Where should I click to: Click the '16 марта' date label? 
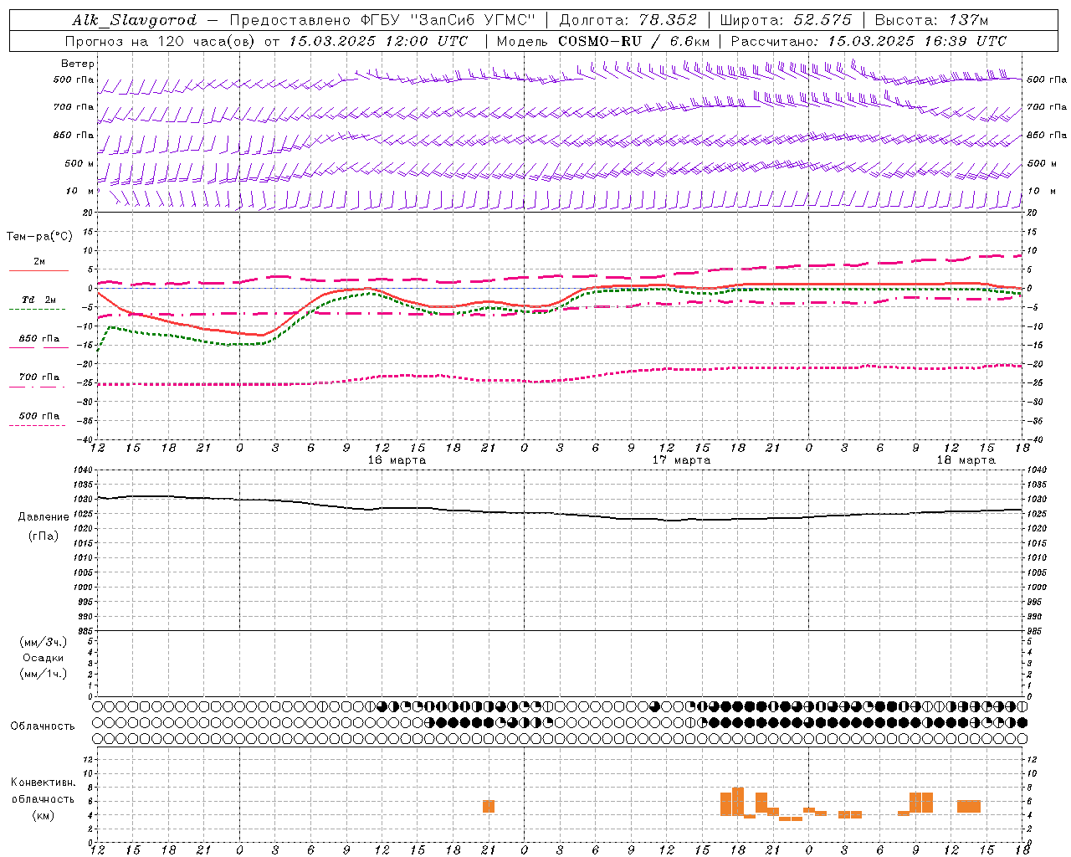click(x=397, y=459)
